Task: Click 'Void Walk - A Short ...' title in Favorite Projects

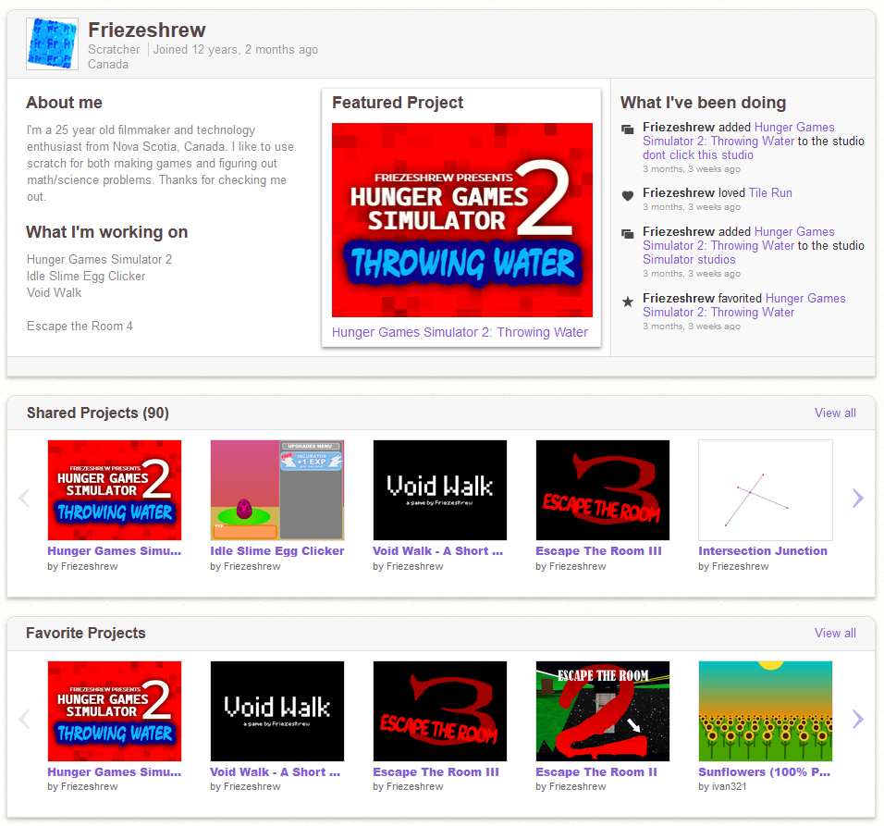Action: click(x=276, y=771)
